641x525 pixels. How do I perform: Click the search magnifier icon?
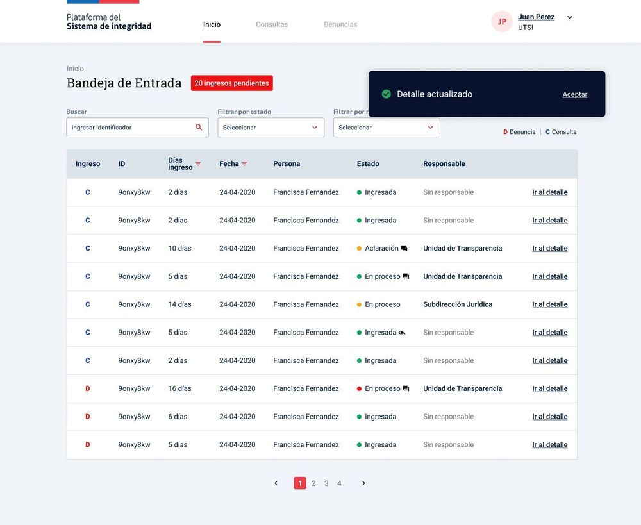[x=199, y=127]
